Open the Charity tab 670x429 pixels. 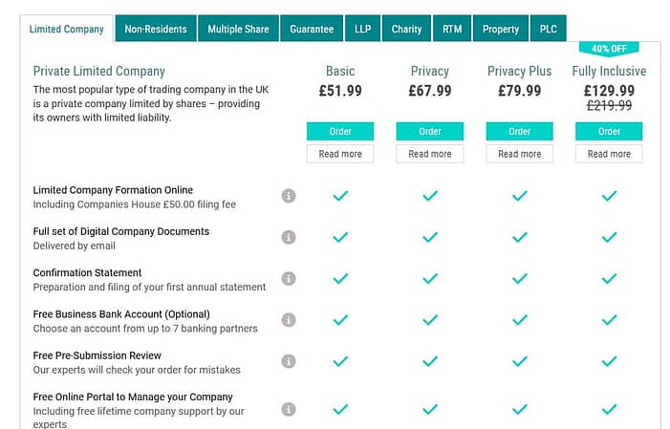pyautogui.click(x=406, y=29)
